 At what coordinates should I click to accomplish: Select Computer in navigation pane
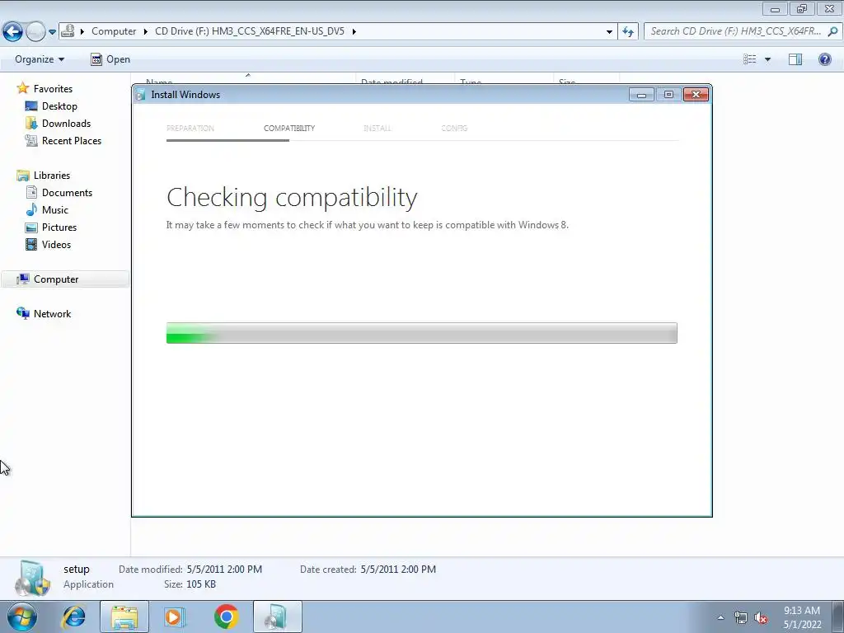(x=56, y=279)
